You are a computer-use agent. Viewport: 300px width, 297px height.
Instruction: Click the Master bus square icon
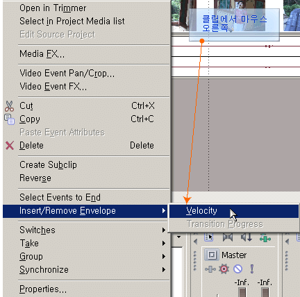click(212, 255)
